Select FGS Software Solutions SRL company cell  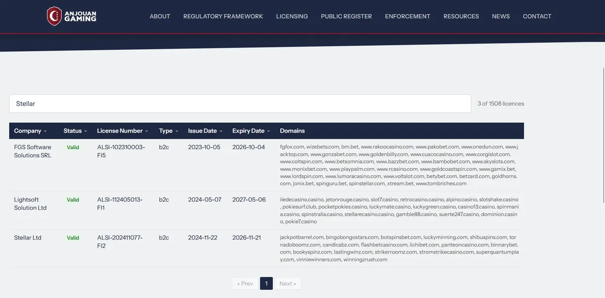pyautogui.click(x=33, y=151)
